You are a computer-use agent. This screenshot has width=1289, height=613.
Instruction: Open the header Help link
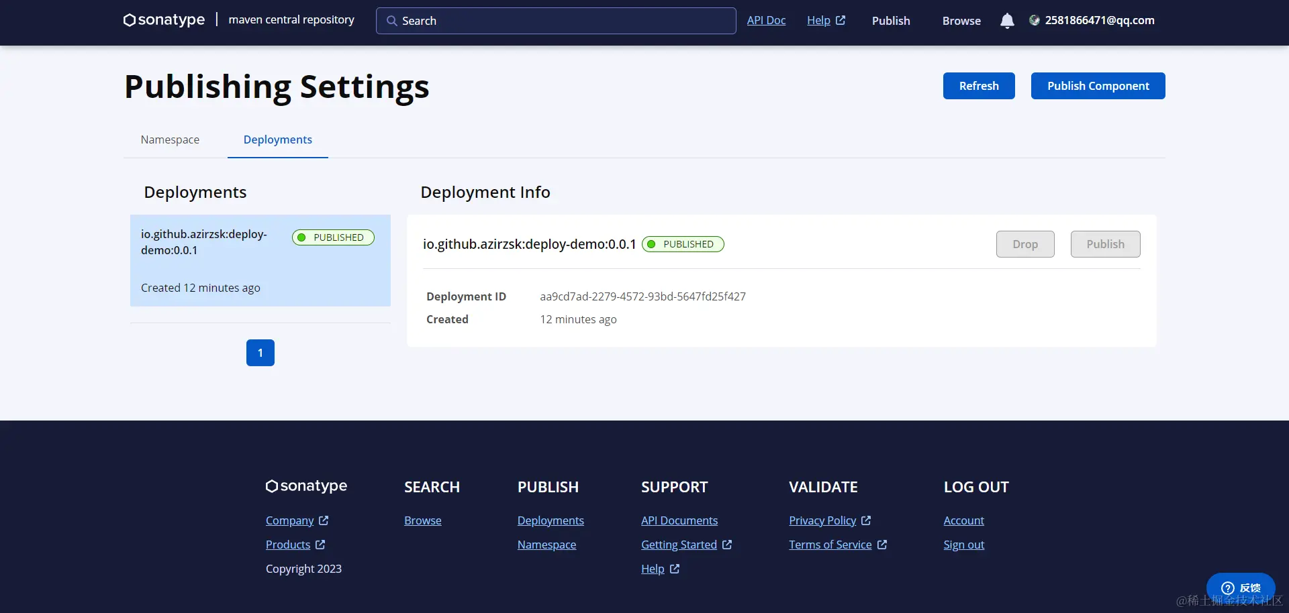818,20
